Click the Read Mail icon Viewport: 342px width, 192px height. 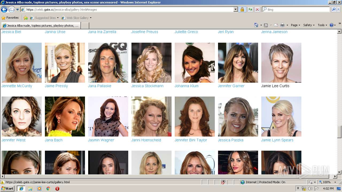[276, 25]
